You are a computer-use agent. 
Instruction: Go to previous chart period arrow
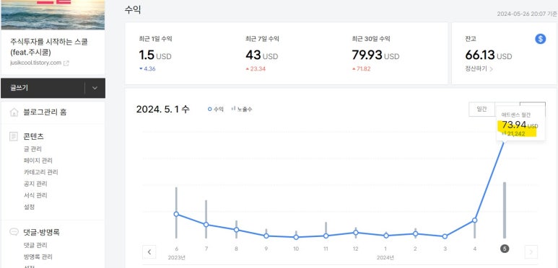[149, 252]
